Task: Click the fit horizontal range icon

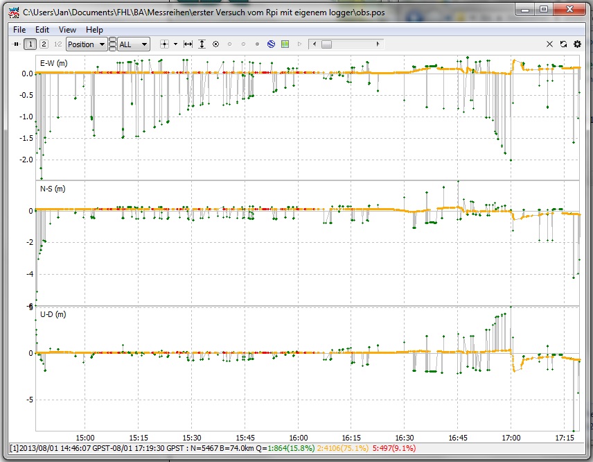Action: click(188, 44)
